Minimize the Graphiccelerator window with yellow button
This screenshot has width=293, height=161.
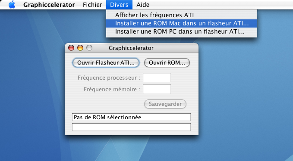click(x=80, y=48)
